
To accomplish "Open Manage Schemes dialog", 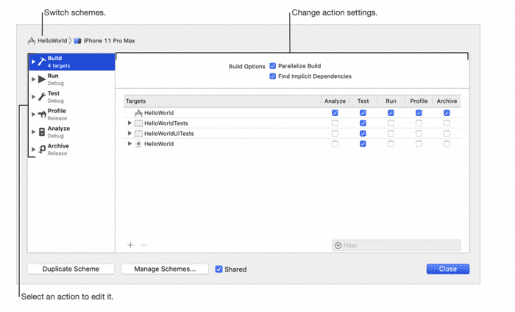I will [165, 269].
